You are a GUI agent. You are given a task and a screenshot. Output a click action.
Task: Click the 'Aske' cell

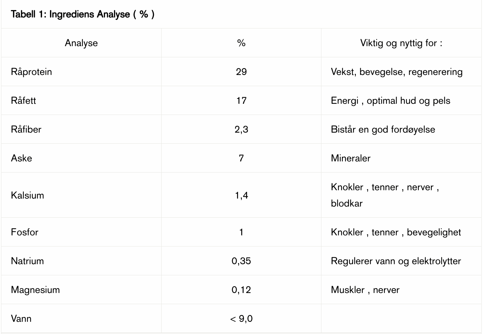(22, 158)
